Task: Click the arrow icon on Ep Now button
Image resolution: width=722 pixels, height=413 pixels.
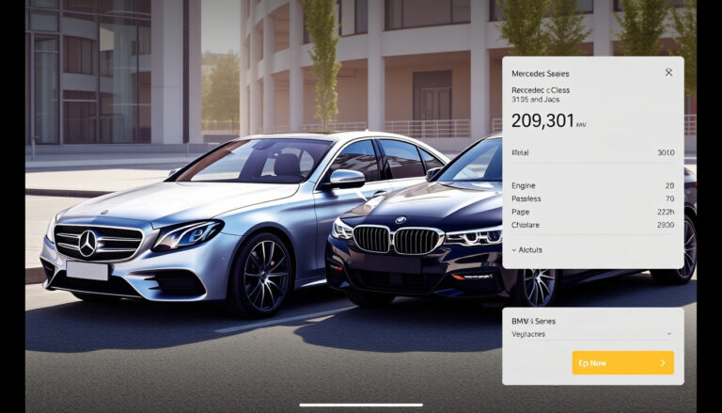Action: tap(663, 363)
